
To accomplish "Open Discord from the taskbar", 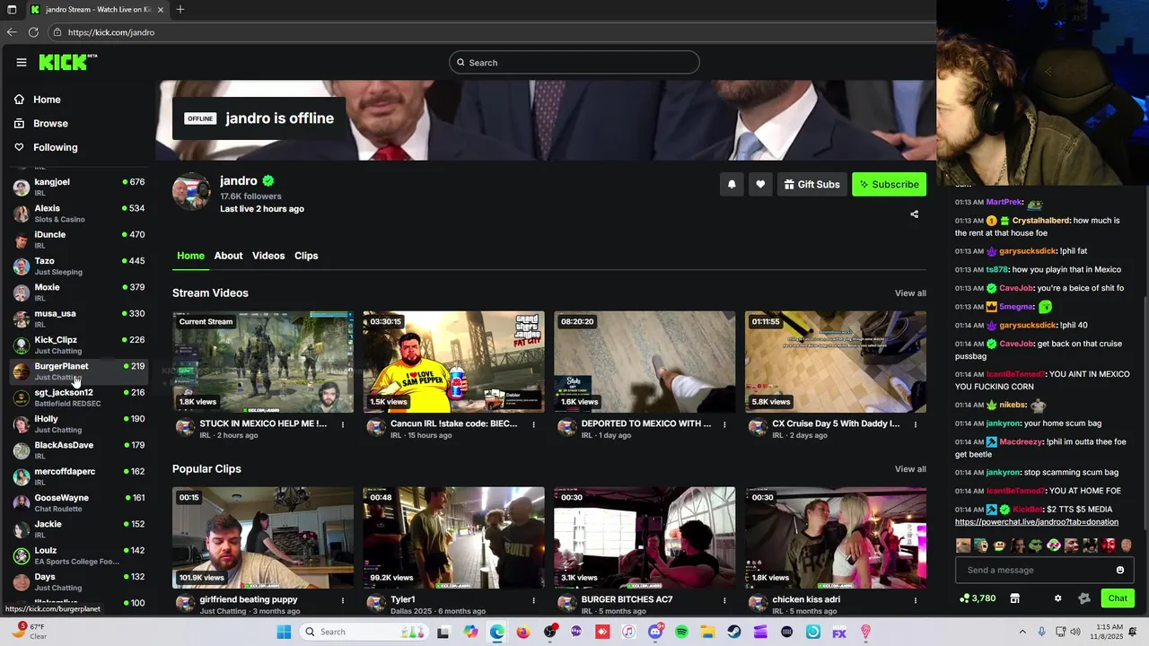I will [x=655, y=632].
